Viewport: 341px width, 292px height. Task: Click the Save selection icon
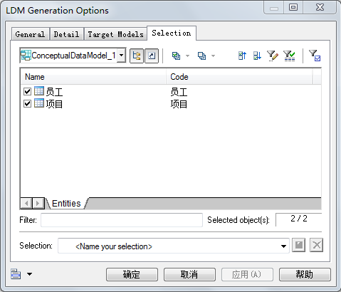coord(299,245)
